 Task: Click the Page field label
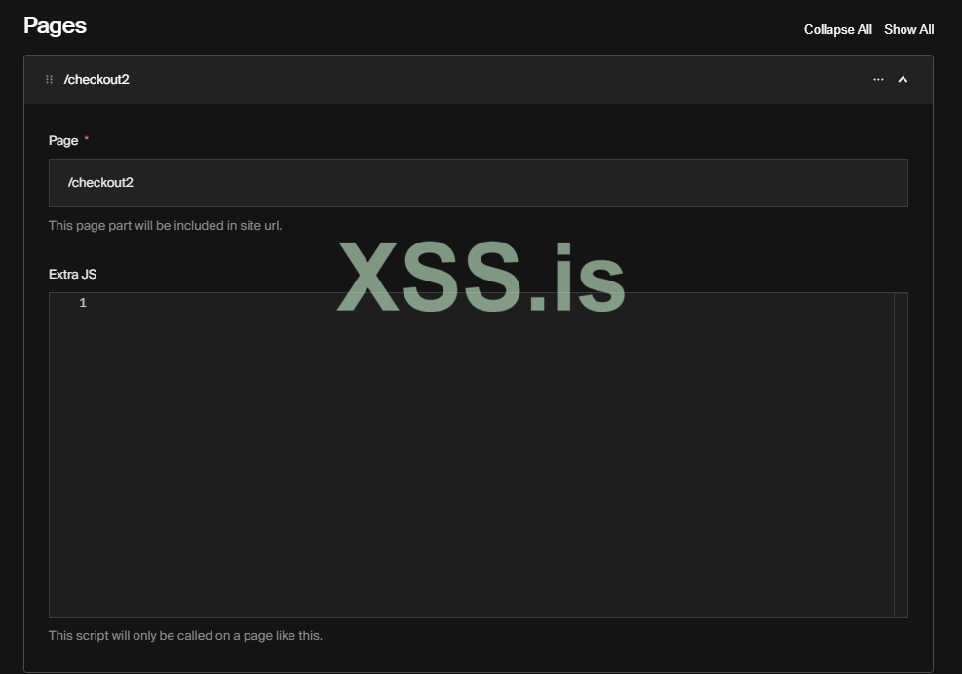tap(63, 140)
